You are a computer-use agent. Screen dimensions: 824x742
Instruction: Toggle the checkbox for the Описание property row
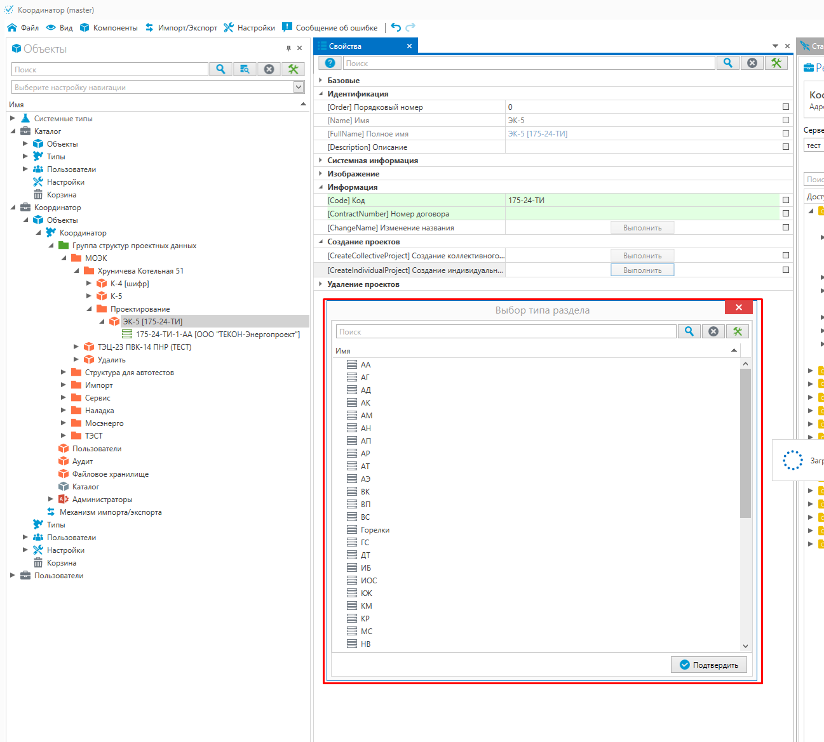786,147
